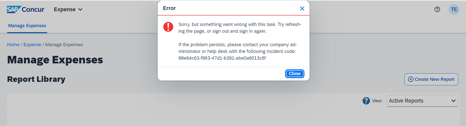Switch to the Manage Expenses tab
Image resolution: width=466 pixels, height=126 pixels.
[27, 26]
